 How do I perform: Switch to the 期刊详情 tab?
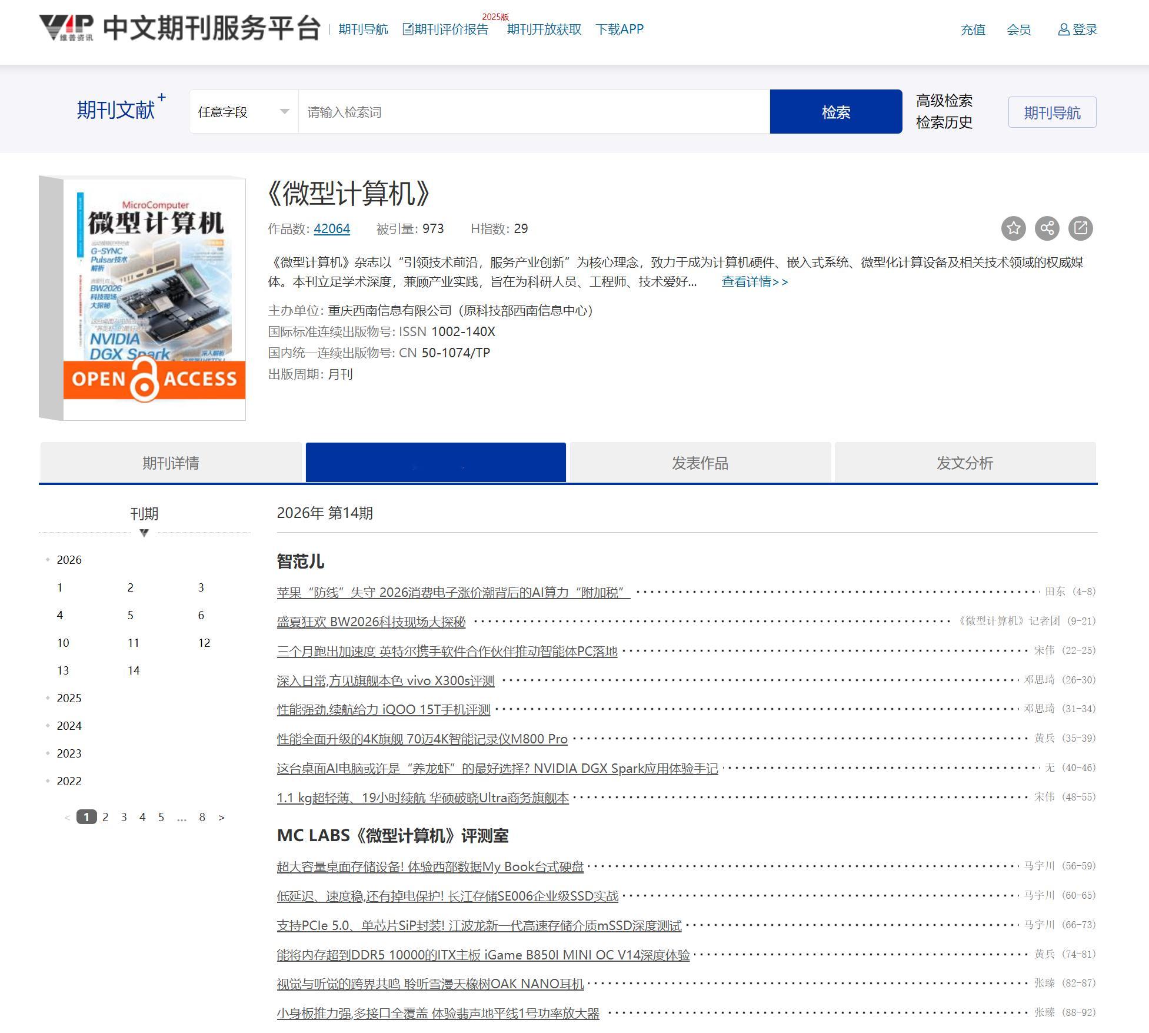(171, 463)
